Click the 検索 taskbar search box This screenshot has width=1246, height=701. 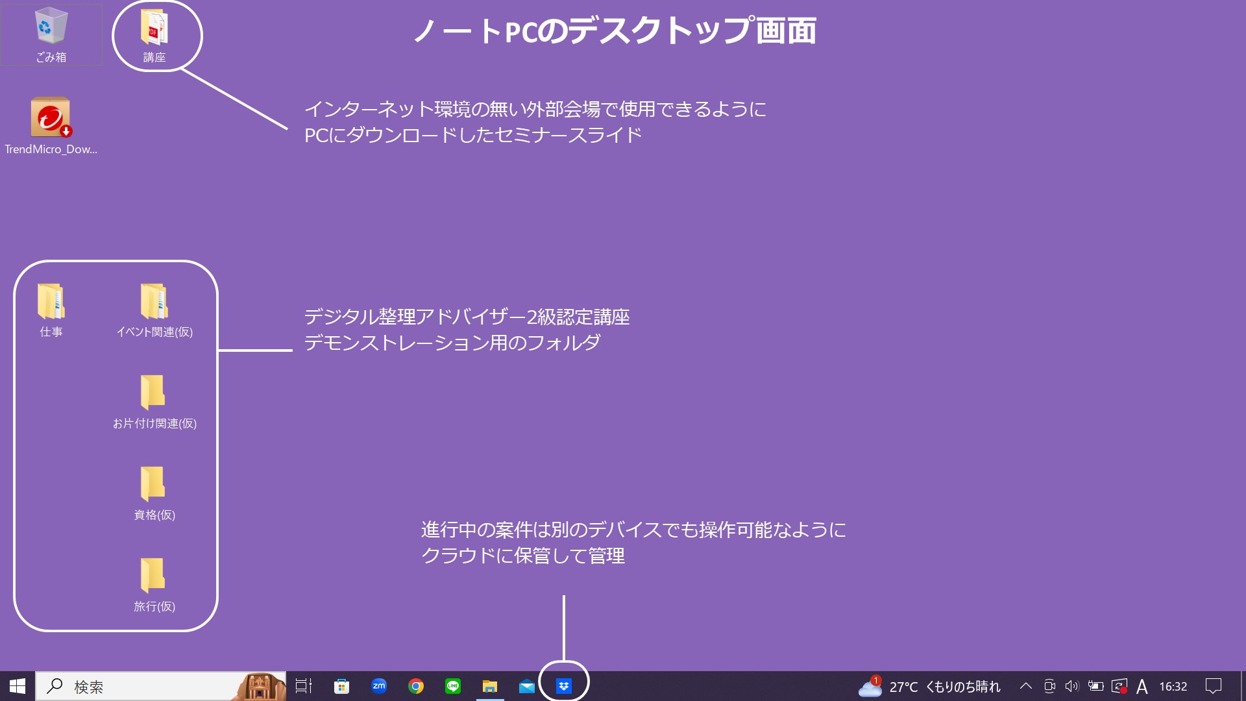tap(161, 686)
